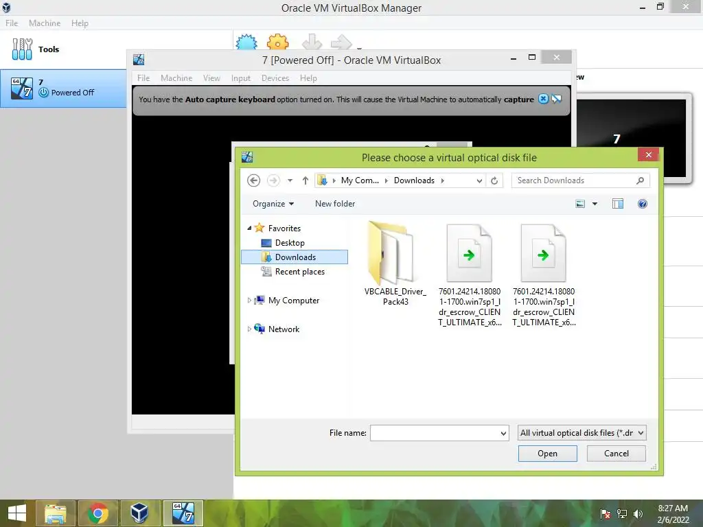The image size is (703, 527).
Task: Open File menu in VM window
Action: 143,78
